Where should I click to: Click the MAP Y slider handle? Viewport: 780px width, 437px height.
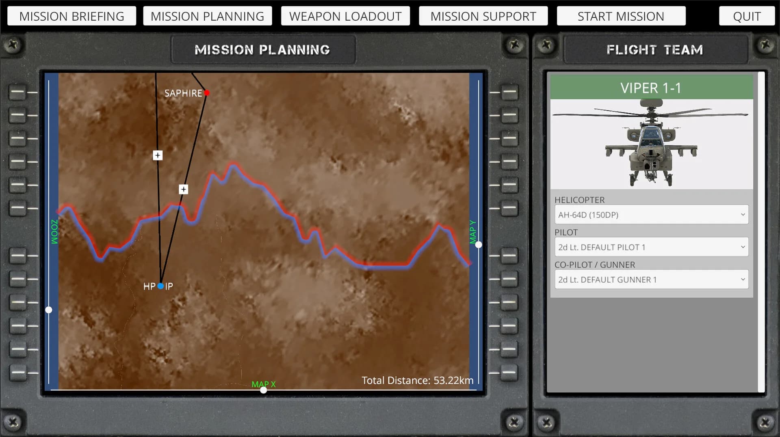click(x=479, y=245)
